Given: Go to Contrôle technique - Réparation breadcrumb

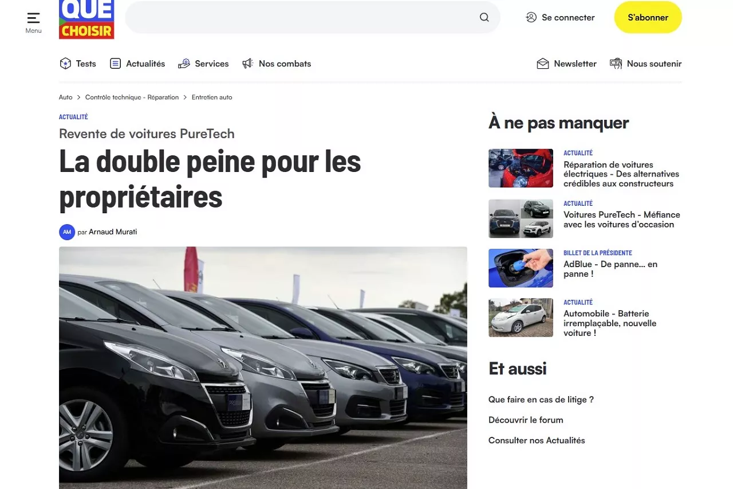Looking at the screenshot, I should [132, 97].
